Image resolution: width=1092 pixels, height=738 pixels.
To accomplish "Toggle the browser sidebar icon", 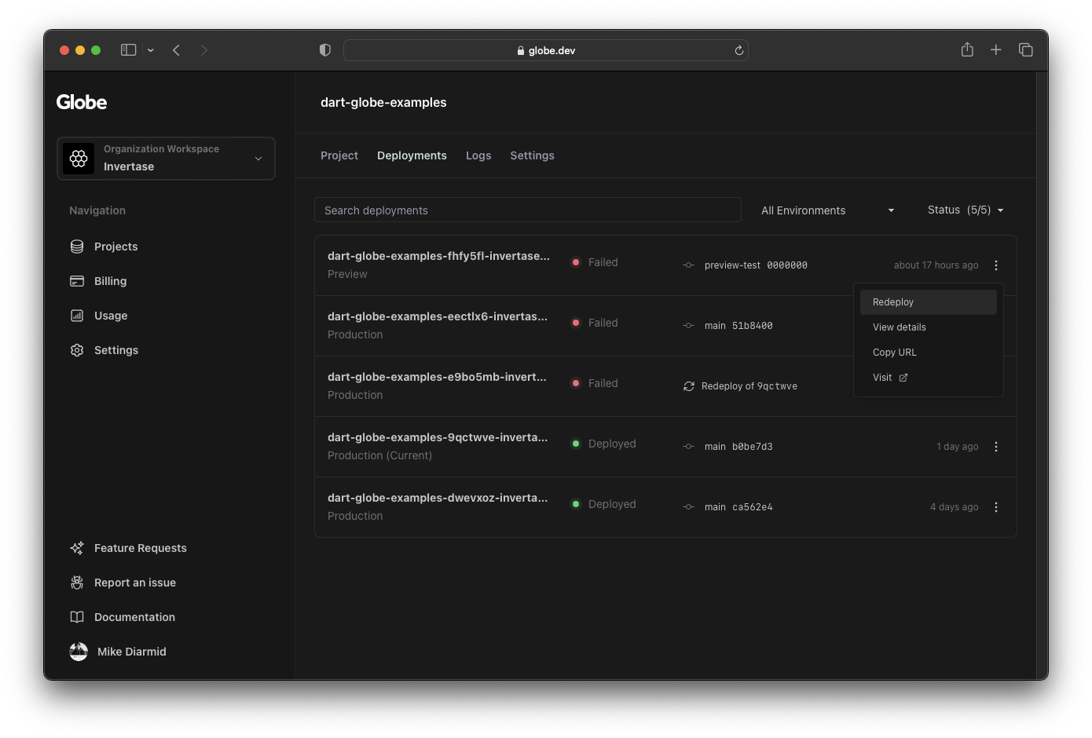I will [129, 50].
